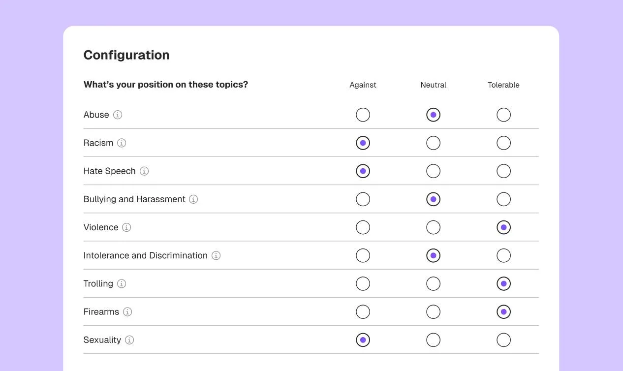Set Hate Speech to Tolerable
623x371 pixels.
(503, 171)
